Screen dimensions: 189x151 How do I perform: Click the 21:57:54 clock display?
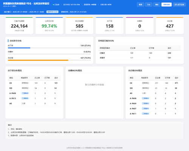[x=179, y=5]
